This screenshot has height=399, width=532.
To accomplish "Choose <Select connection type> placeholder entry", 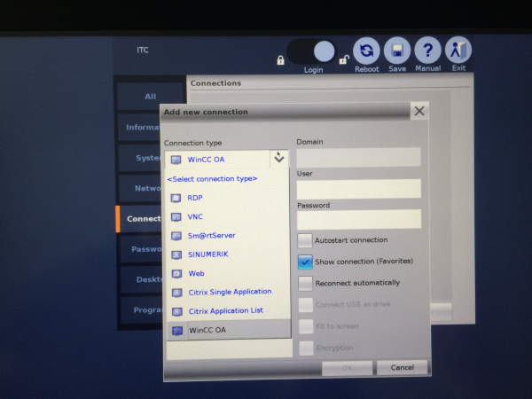I will [213, 179].
